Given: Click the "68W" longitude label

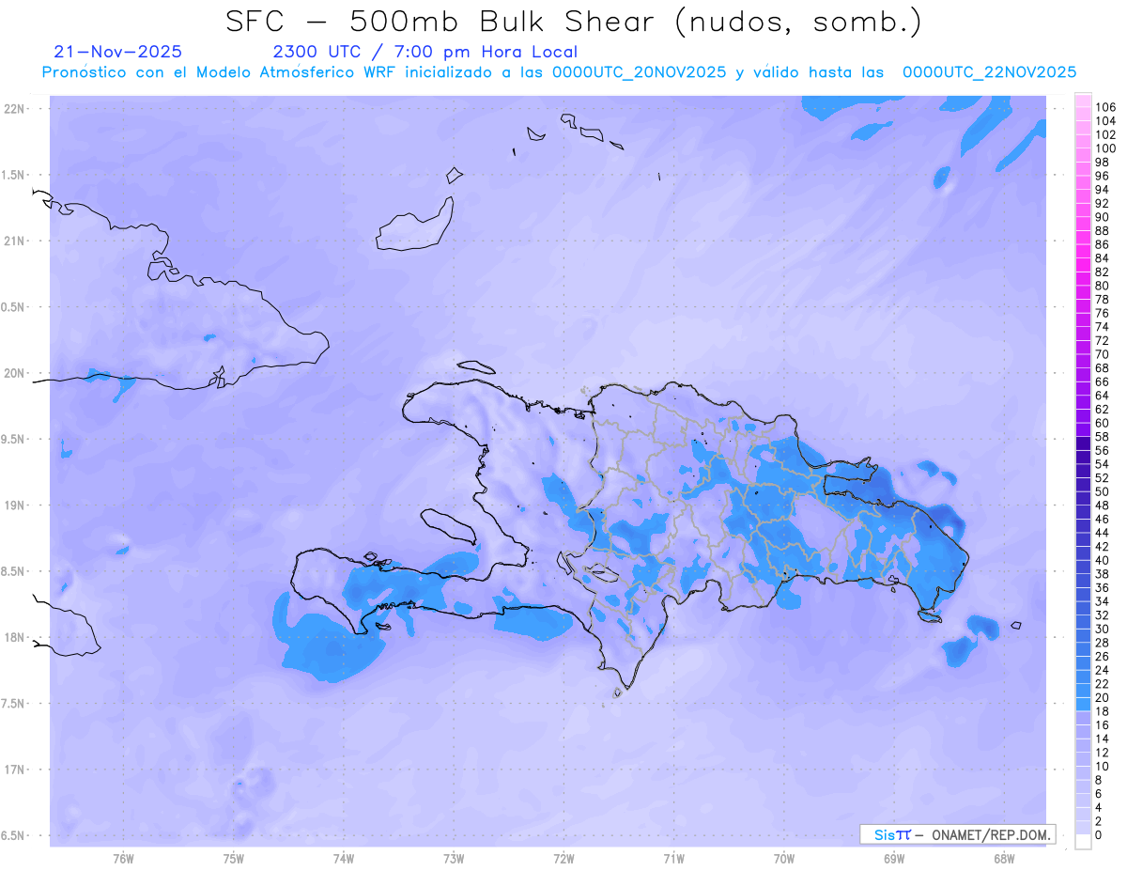Looking at the screenshot, I should (1004, 859).
